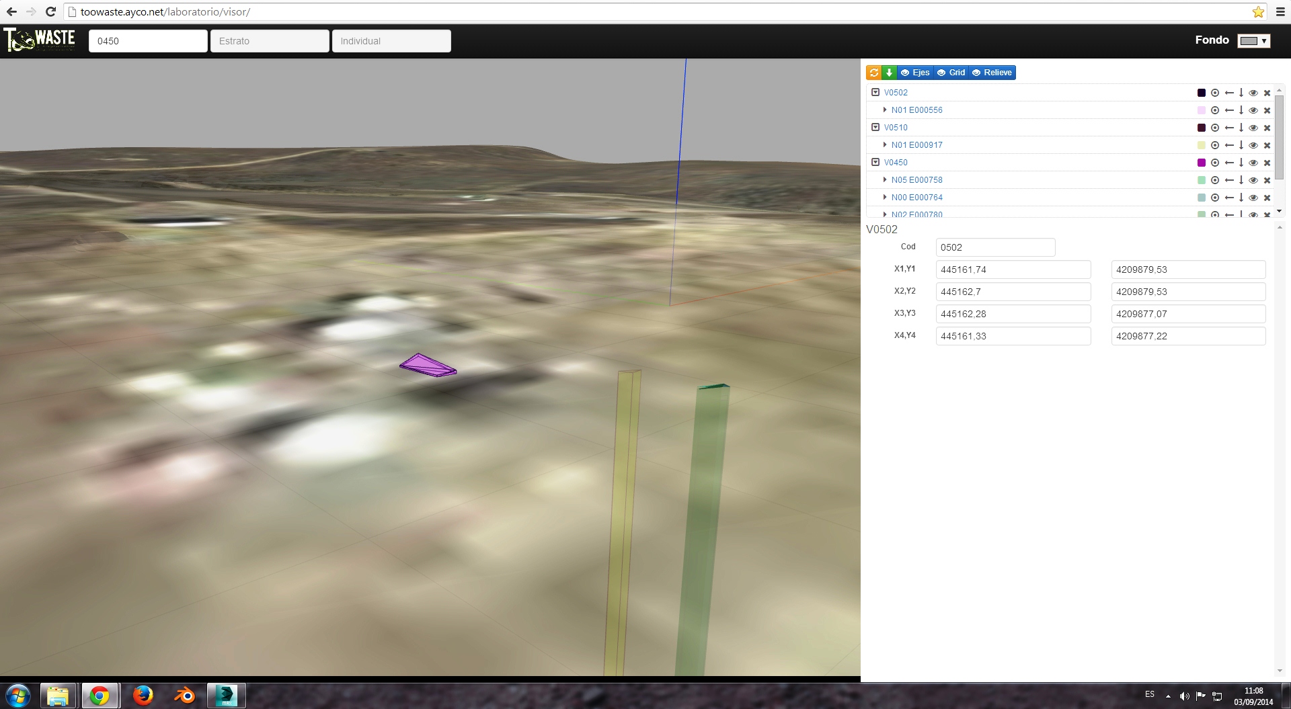Viewport: 1291px width, 709px height.
Task: Click the target icon on the V0502 row
Action: [1215, 93]
